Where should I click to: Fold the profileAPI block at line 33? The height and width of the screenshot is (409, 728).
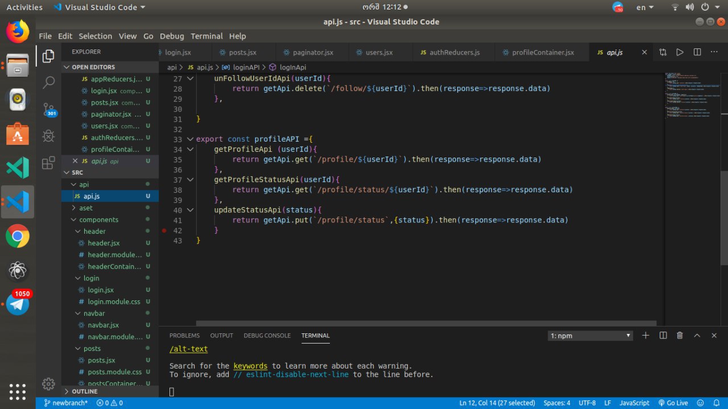[190, 139]
